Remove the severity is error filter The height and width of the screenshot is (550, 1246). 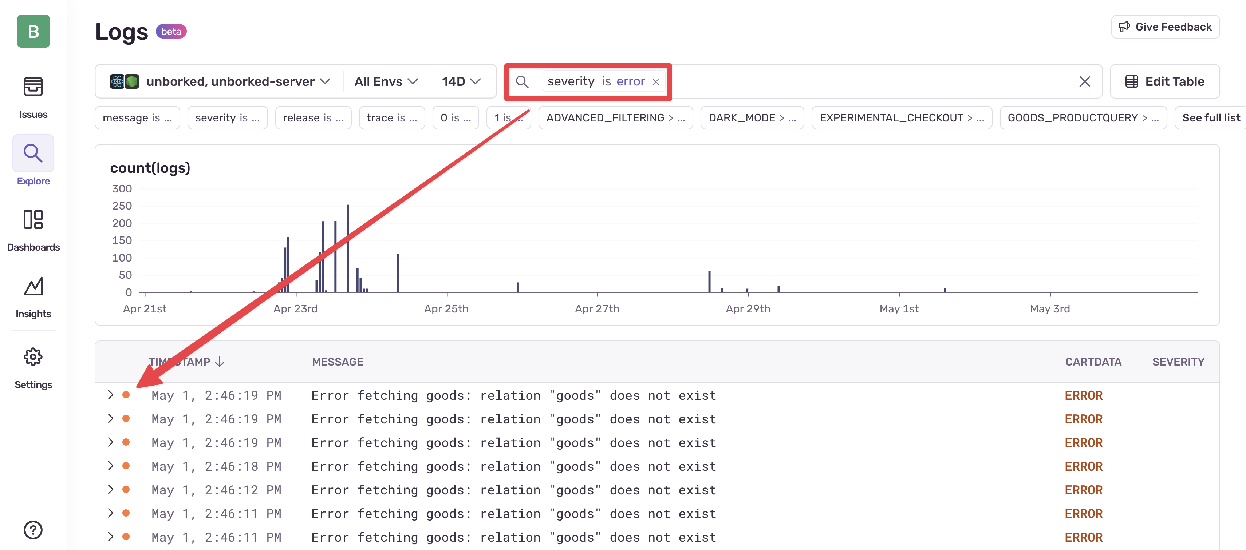click(x=656, y=82)
